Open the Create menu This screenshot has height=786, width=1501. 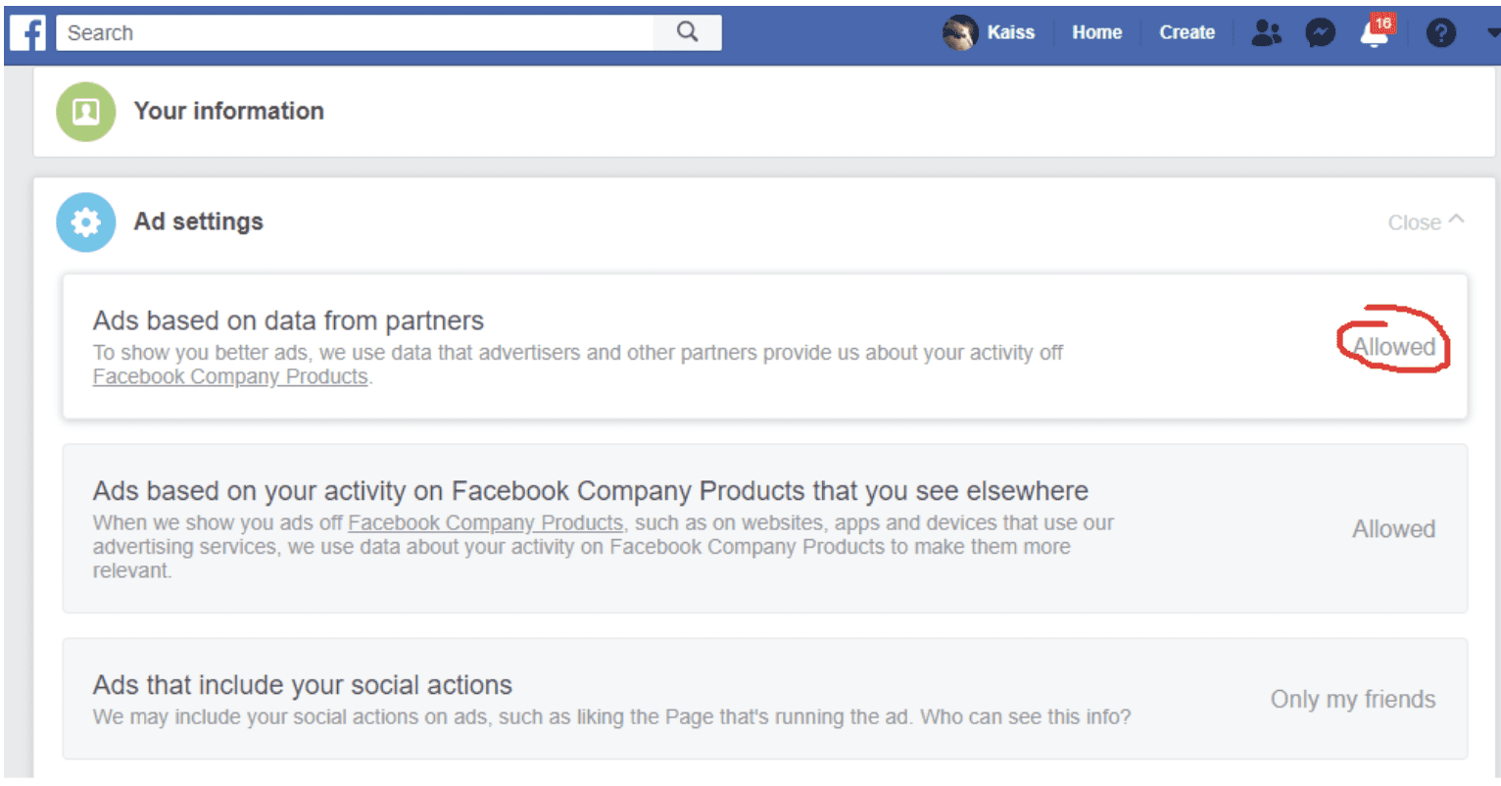click(1186, 32)
